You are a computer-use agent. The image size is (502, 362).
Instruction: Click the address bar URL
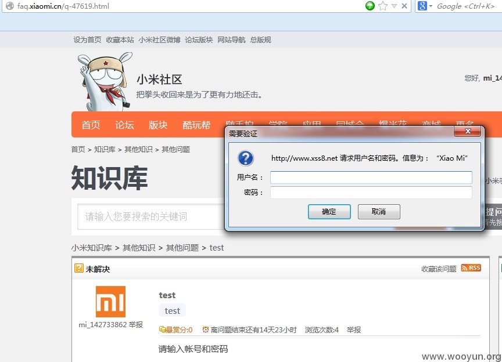(x=63, y=6)
